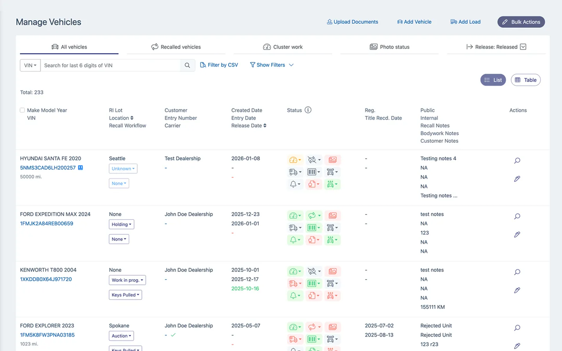Switch to Table view

pyautogui.click(x=525, y=80)
